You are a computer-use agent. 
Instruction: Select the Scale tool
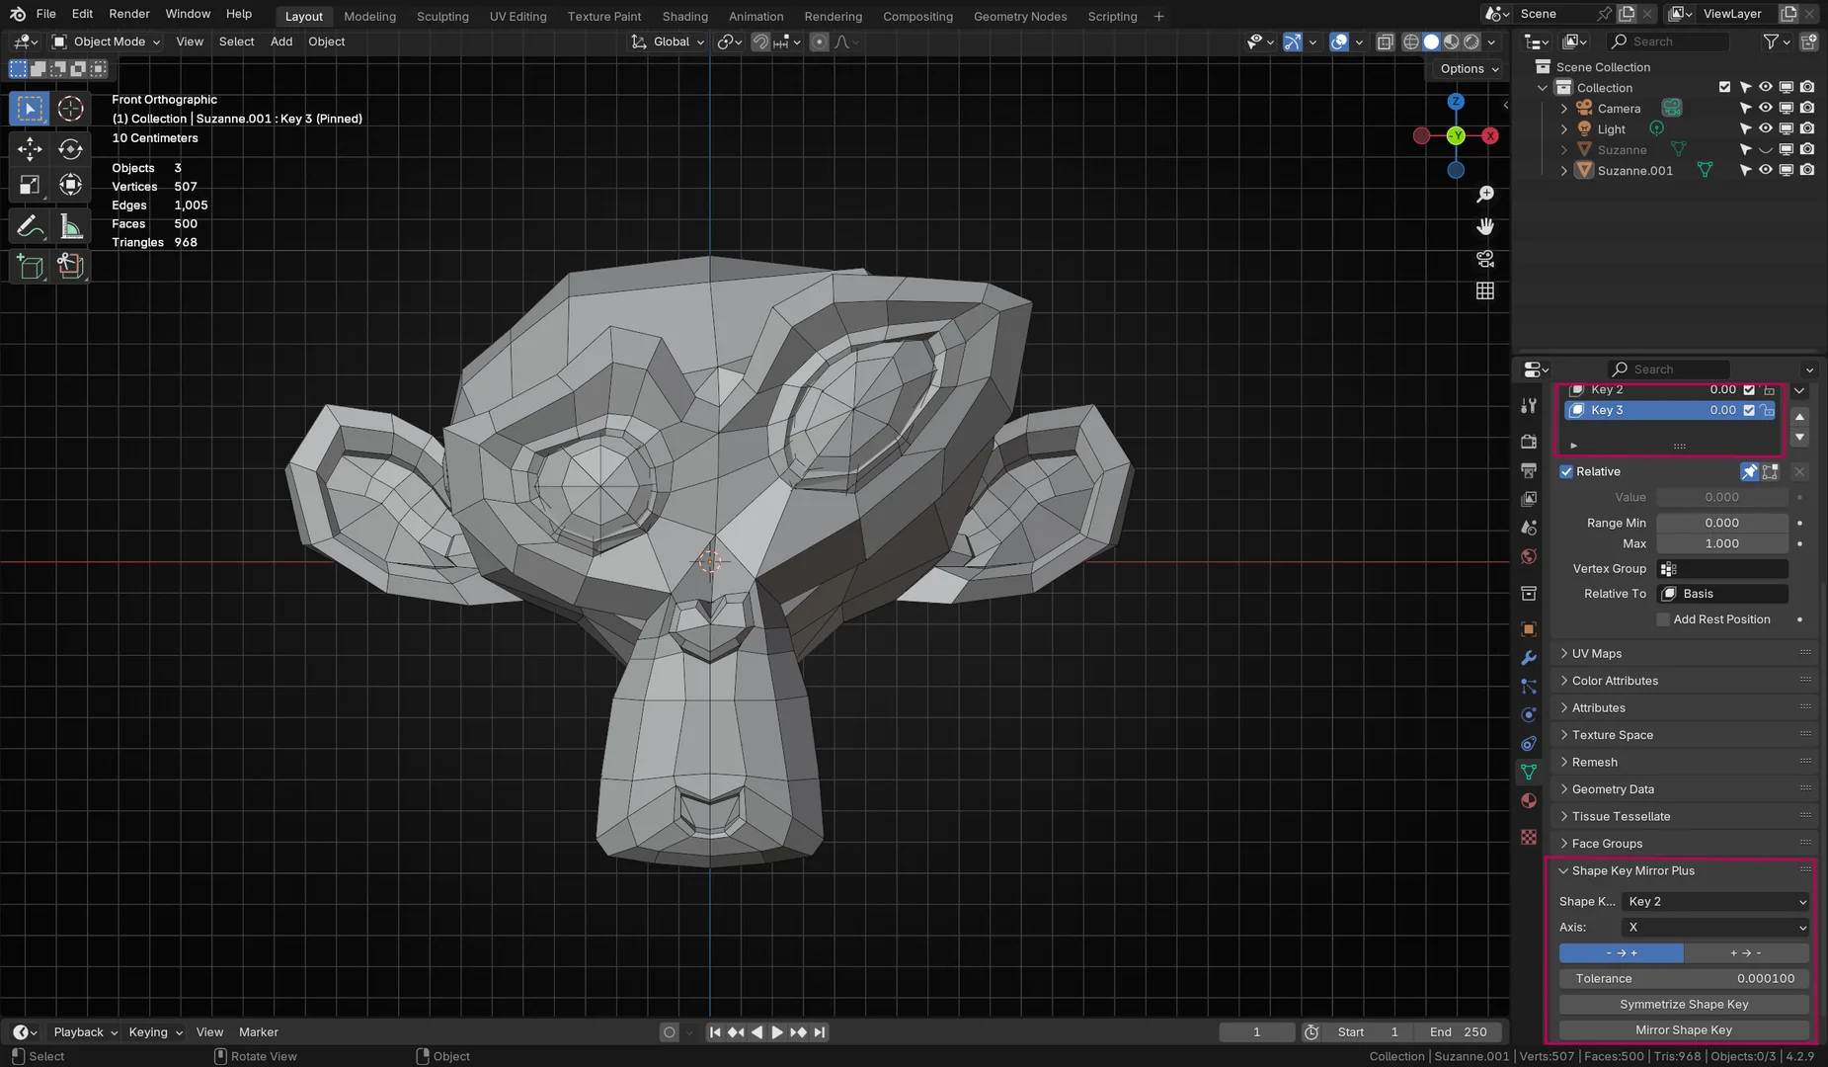point(30,185)
